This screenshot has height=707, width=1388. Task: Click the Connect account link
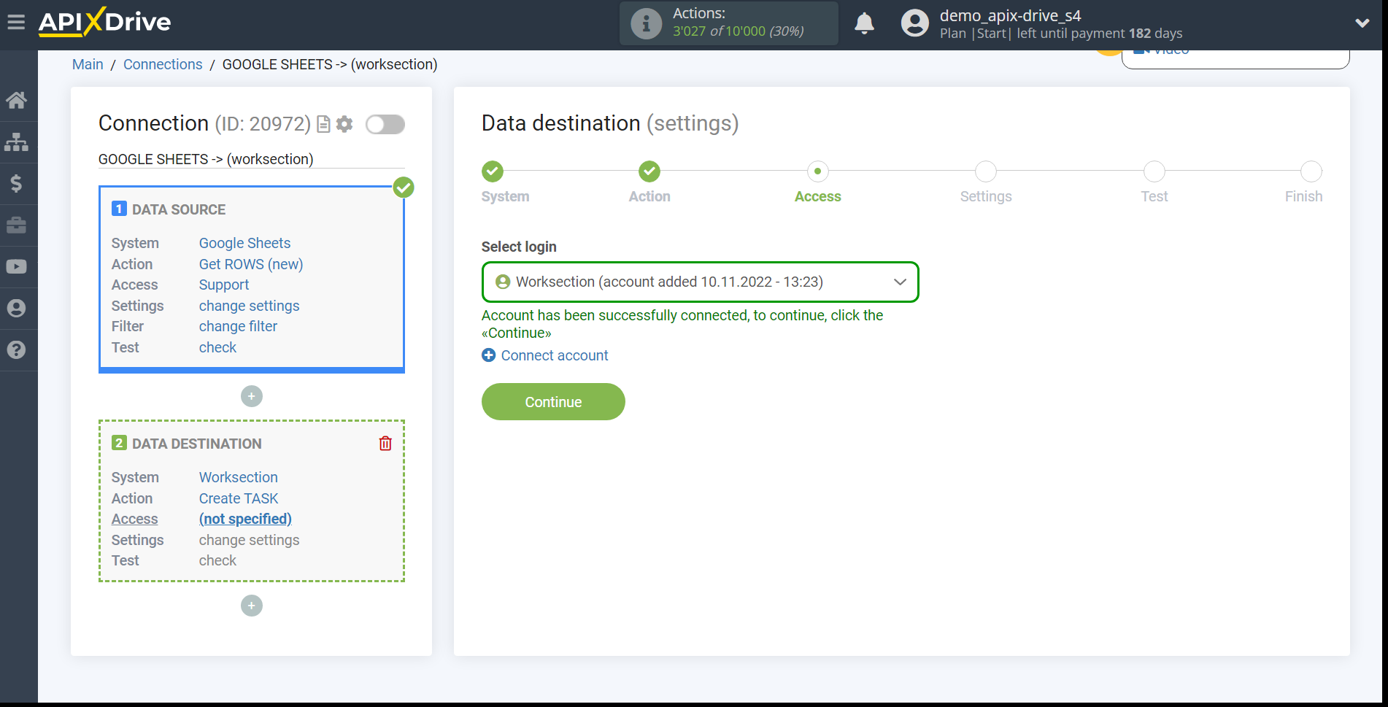pos(555,355)
